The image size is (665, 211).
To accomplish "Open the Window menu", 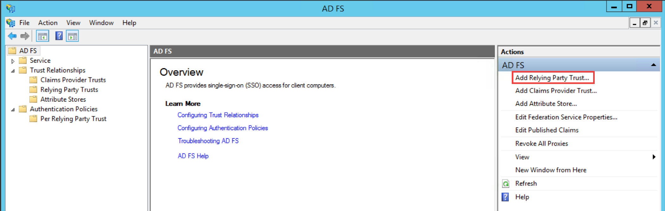I will point(101,23).
